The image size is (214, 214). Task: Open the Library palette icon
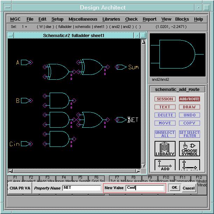click(x=165, y=149)
